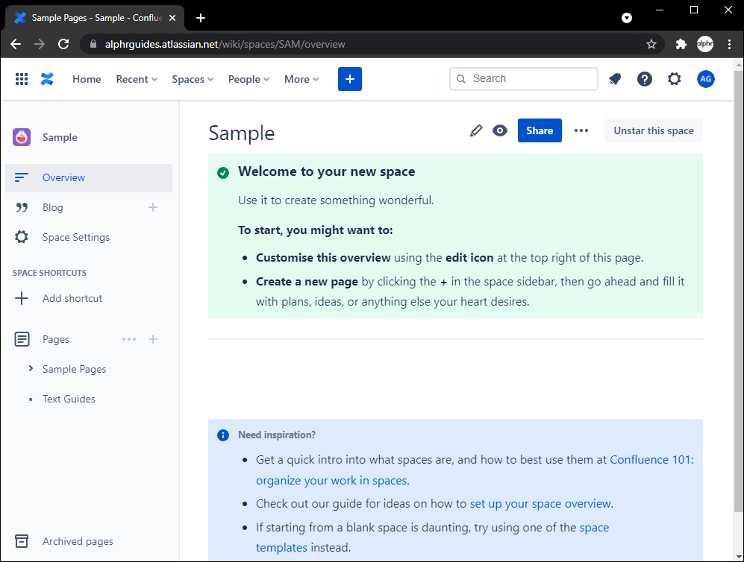This screenshot has height=562, width=744.
Task: Click the plus icon next to Blog
Action: coord(153,207)
